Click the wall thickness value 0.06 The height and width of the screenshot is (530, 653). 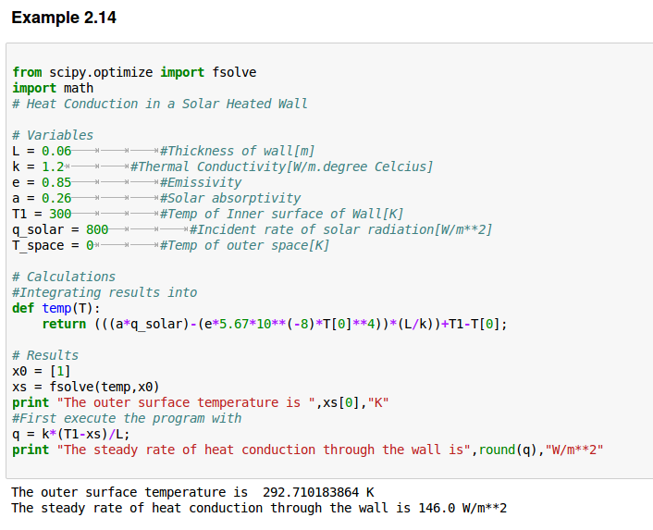(56, 151)
